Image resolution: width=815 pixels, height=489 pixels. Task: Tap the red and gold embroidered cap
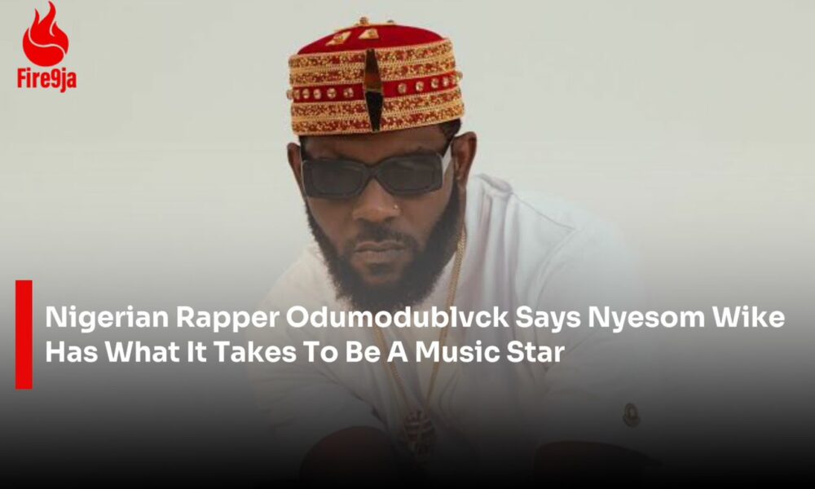point(375,78)
